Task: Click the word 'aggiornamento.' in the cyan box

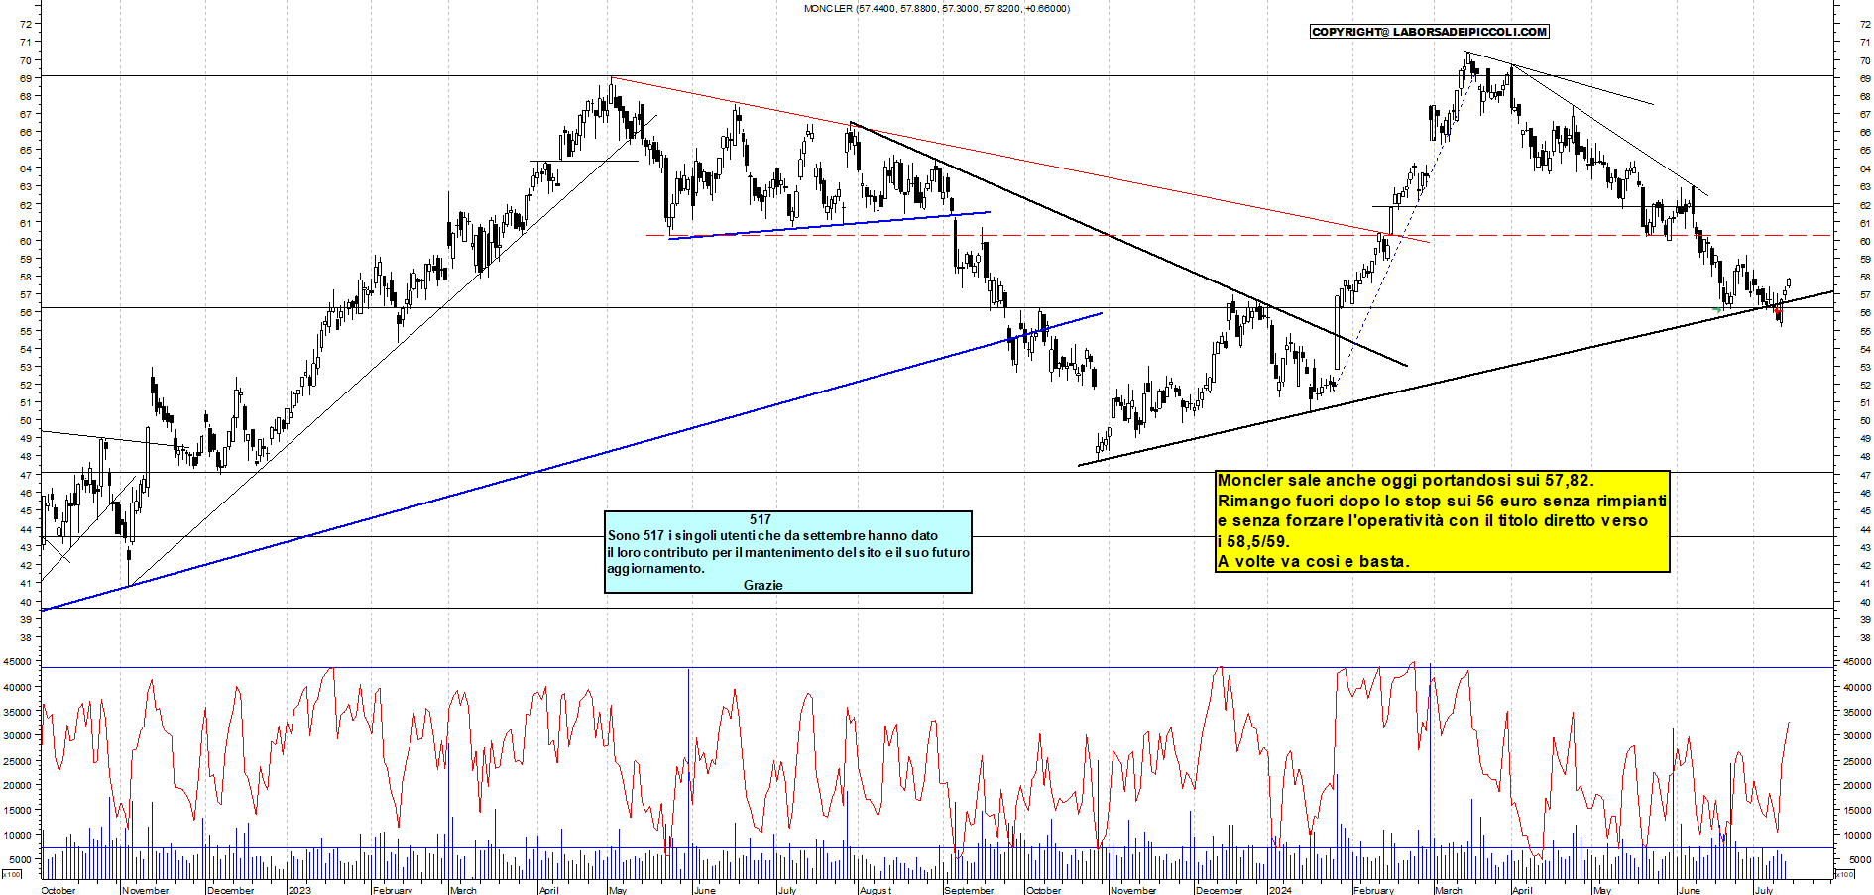Action: (656, 568)
